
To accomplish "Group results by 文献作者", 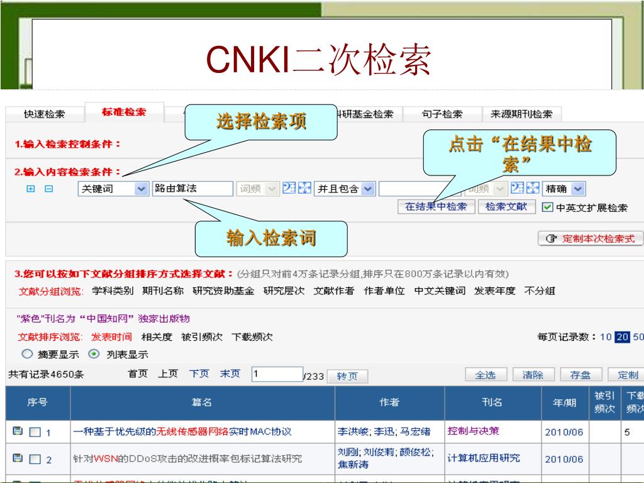I will pos(334,291).
